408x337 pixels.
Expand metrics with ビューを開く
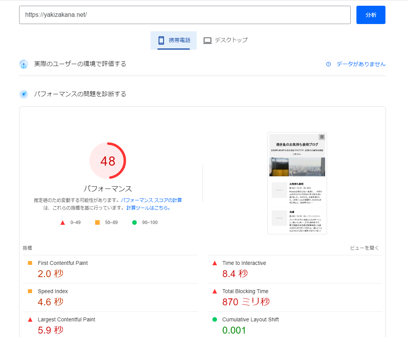(x=364, y=248)
